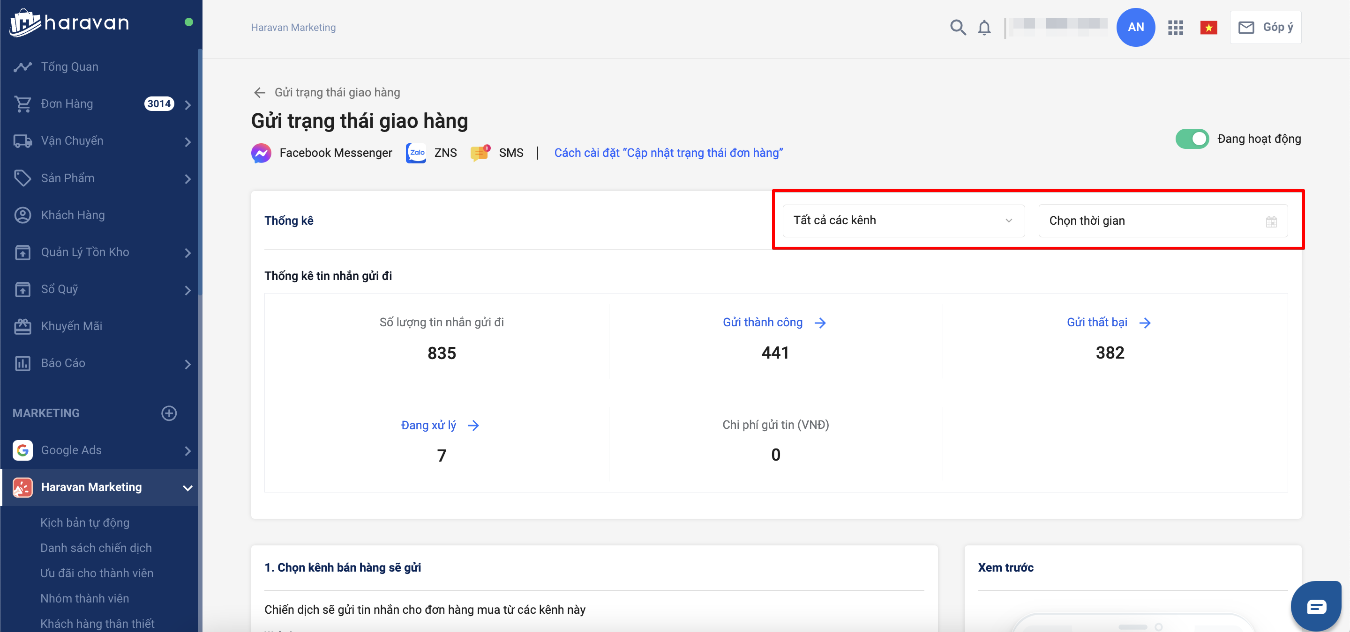The image size is (1350, 632).
Task: Click the Góp ý feedback button
Action: coord(1265,27)
